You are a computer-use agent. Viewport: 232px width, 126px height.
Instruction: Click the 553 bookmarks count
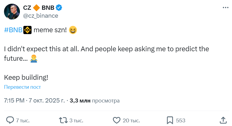click(x=181, y=121)
